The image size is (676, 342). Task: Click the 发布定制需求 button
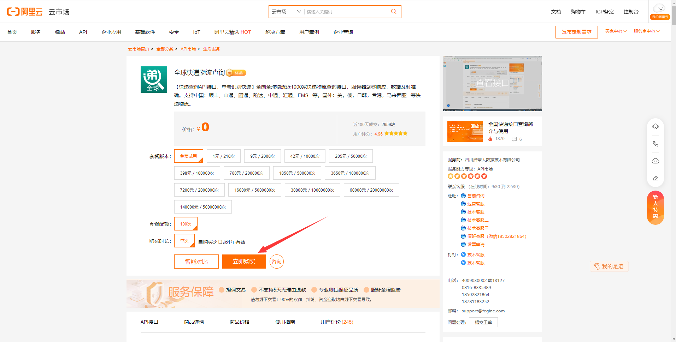pos(576,32)
